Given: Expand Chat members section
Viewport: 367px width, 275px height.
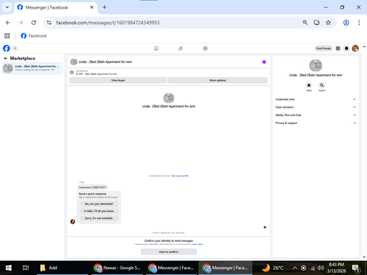Looking at the screenshot, I should pos(316,107).
